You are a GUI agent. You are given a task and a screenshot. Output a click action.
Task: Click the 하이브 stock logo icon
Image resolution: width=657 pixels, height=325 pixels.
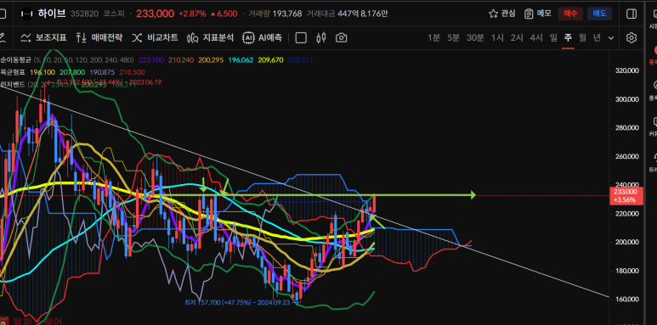pyautogui.click(x=27, y=14)
